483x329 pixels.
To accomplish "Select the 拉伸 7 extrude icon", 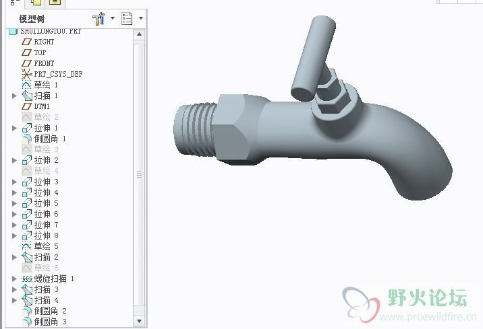I will [x=27, y=225].
